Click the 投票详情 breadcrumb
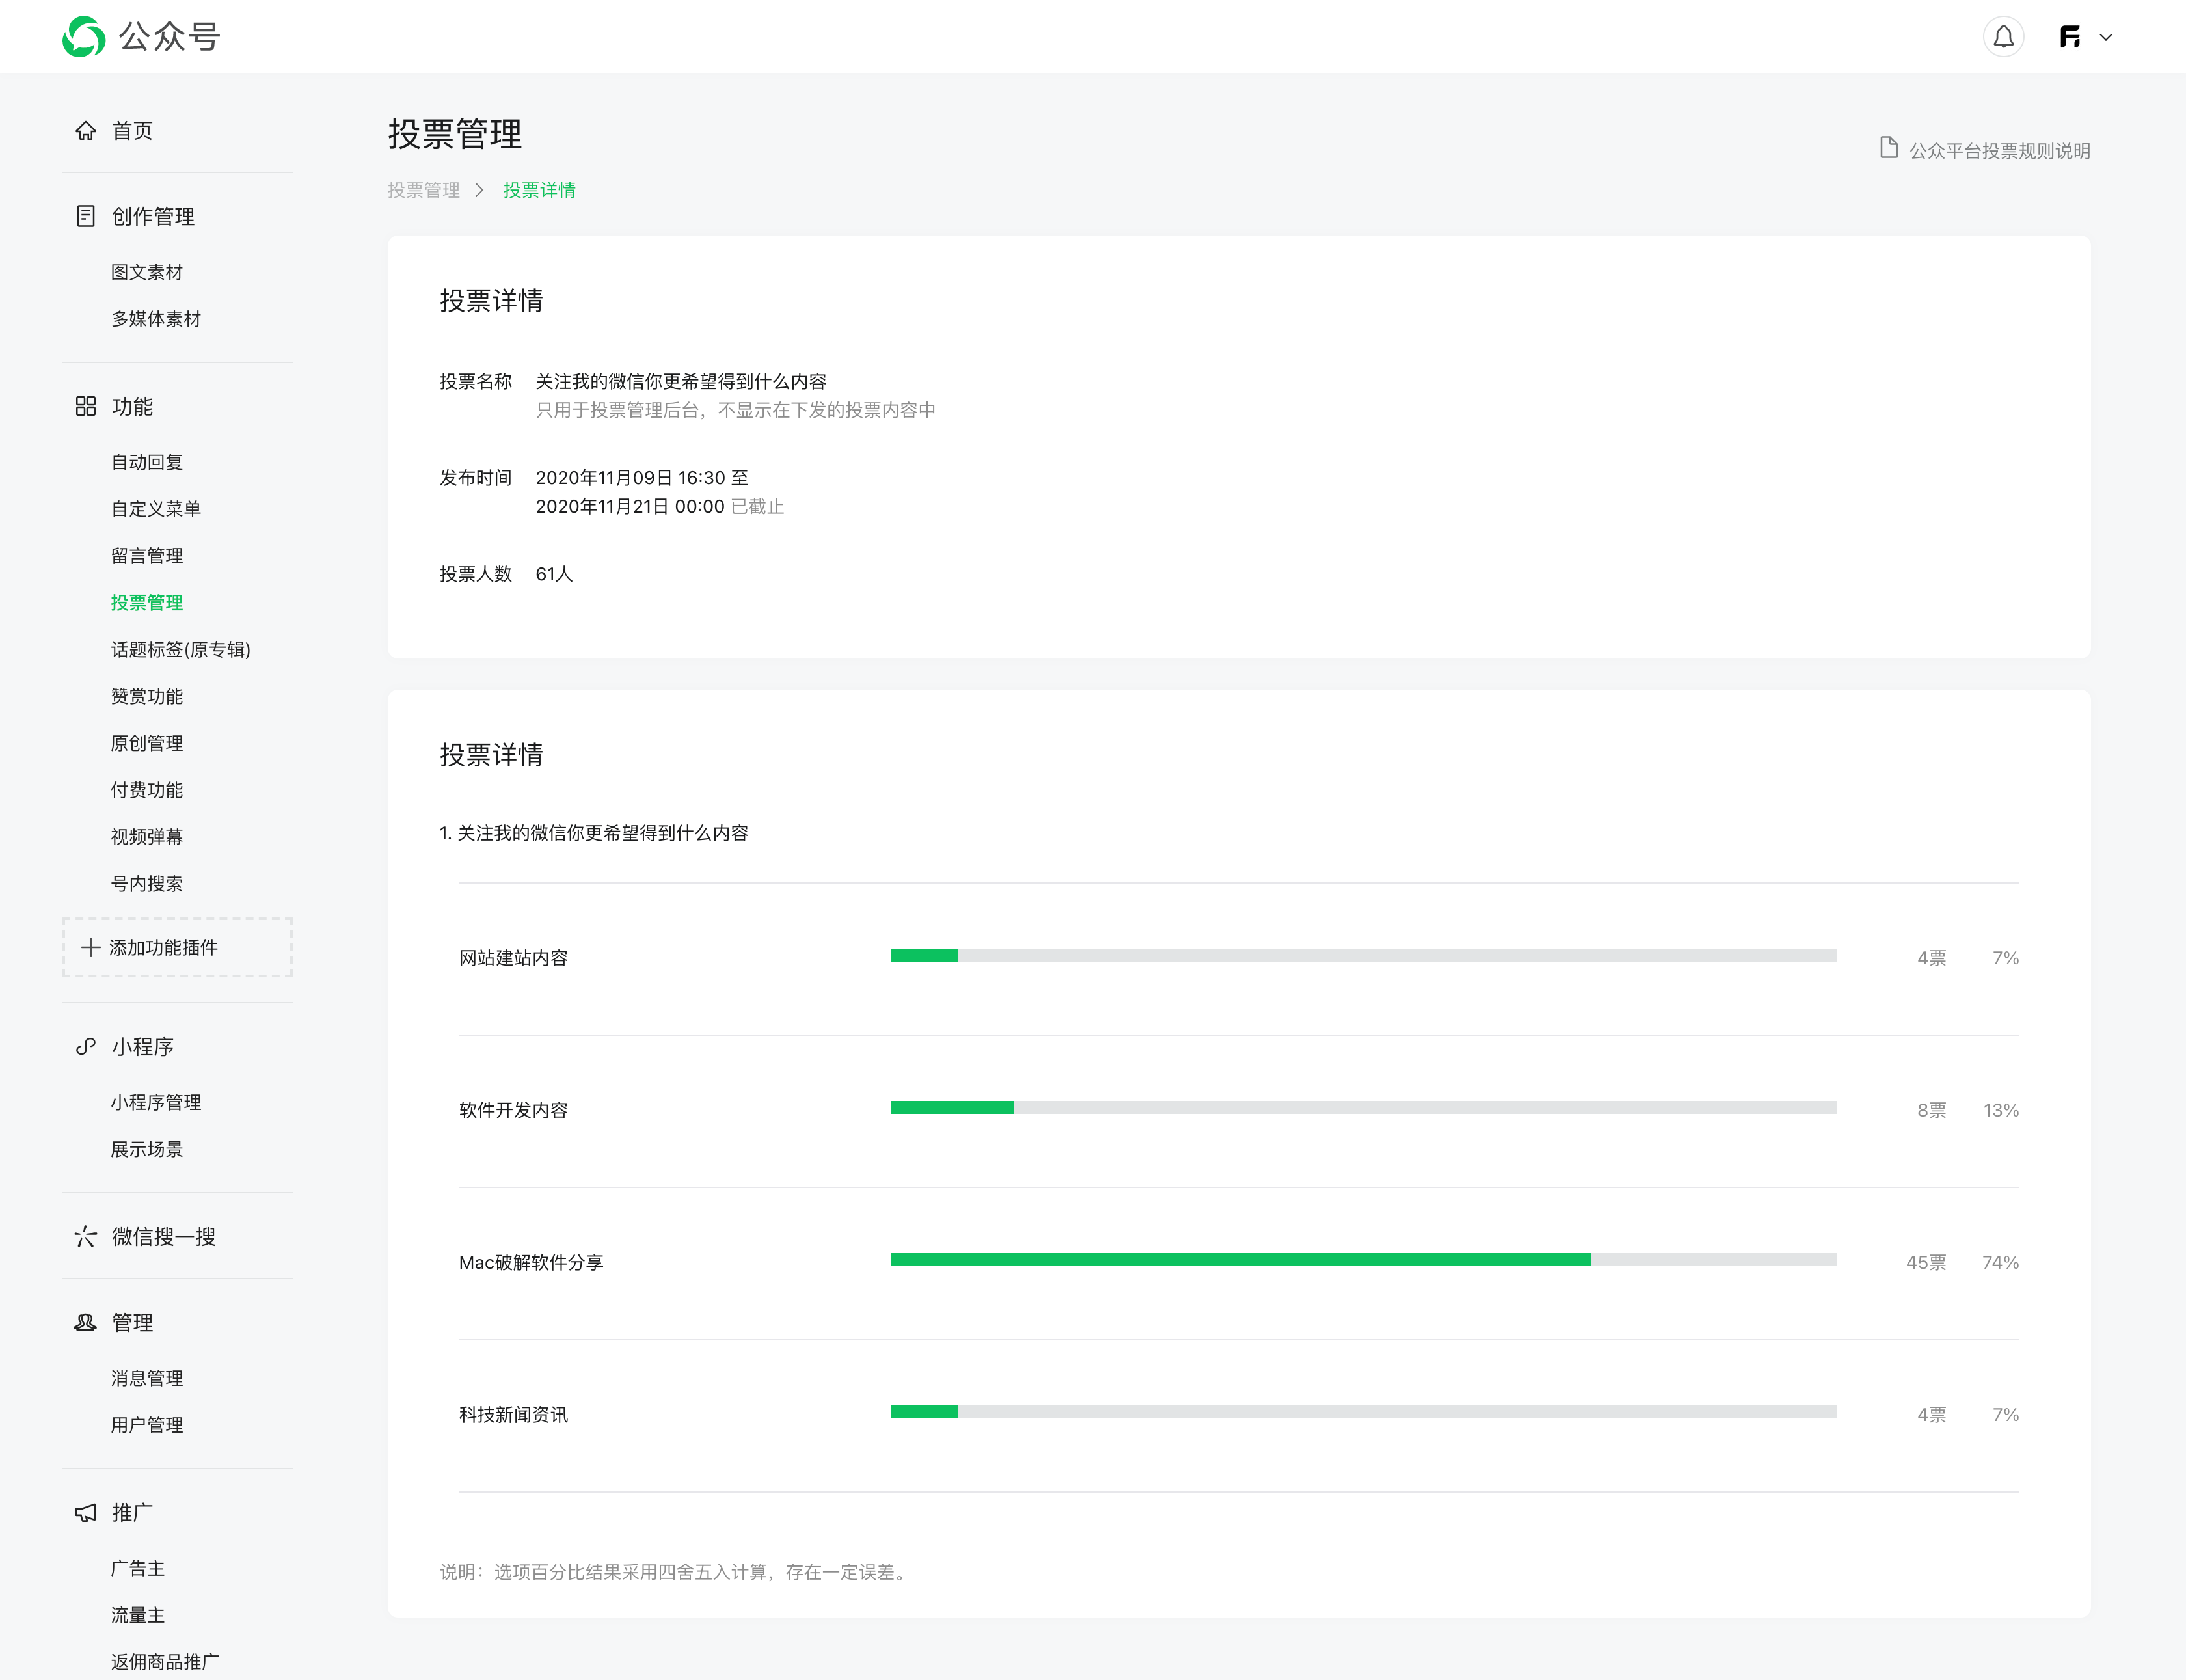Image resolution: width=2186 pixels, height=1680 pixels. pyautogui.click(x=539, y=190)
